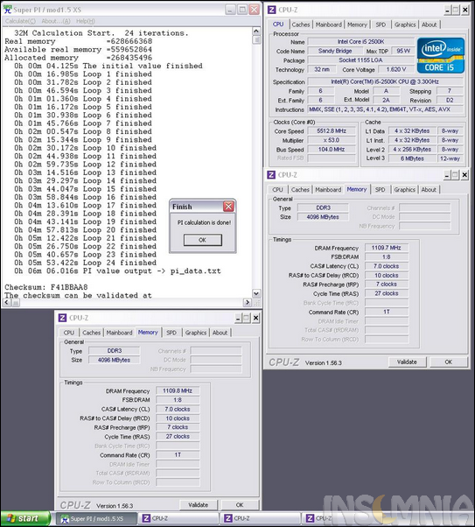This screenshot has height=527, width=475.
Task: Click the Super PI vertical scrollbar down arrow
Action: pos(256,293)
